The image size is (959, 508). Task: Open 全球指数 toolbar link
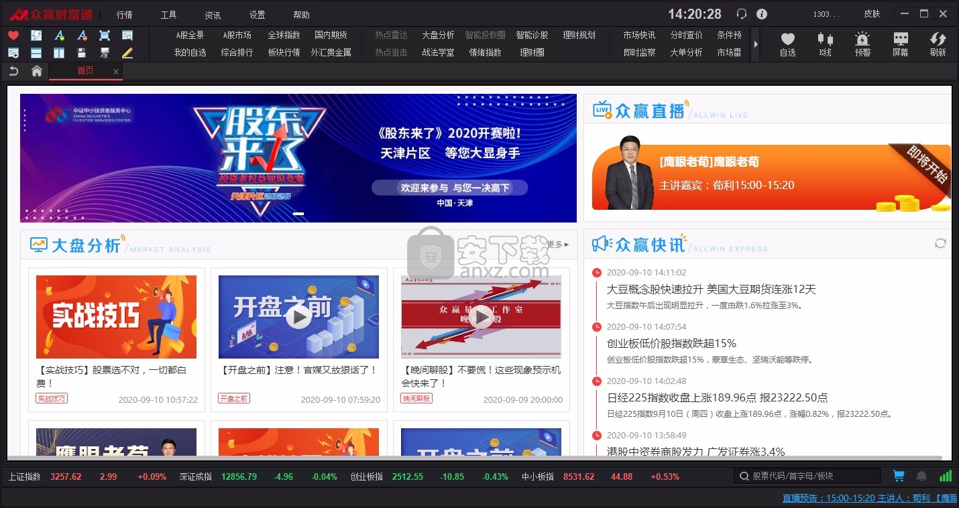[284, 35]
